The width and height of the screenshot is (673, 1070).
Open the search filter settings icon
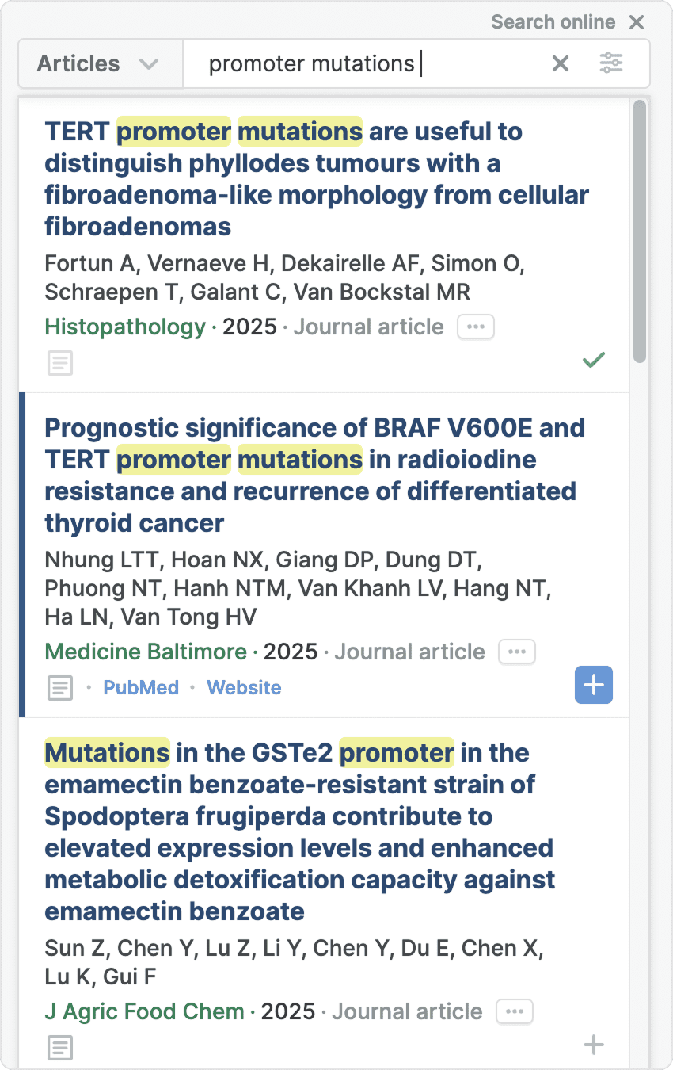(x=610, y=63)
